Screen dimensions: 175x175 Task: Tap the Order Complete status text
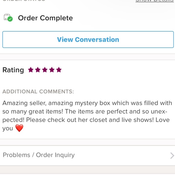[x=46, y=18]
